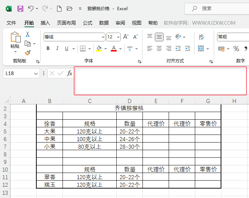Viewport: 249px width, 198px height.
Task: Click the Borders icon
Action: (83, 49)
